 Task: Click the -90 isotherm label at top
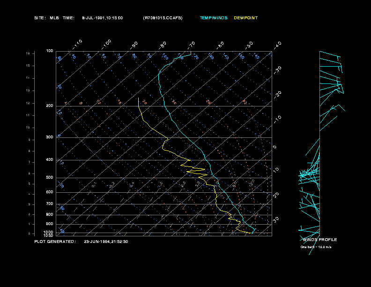pos(134,45)
